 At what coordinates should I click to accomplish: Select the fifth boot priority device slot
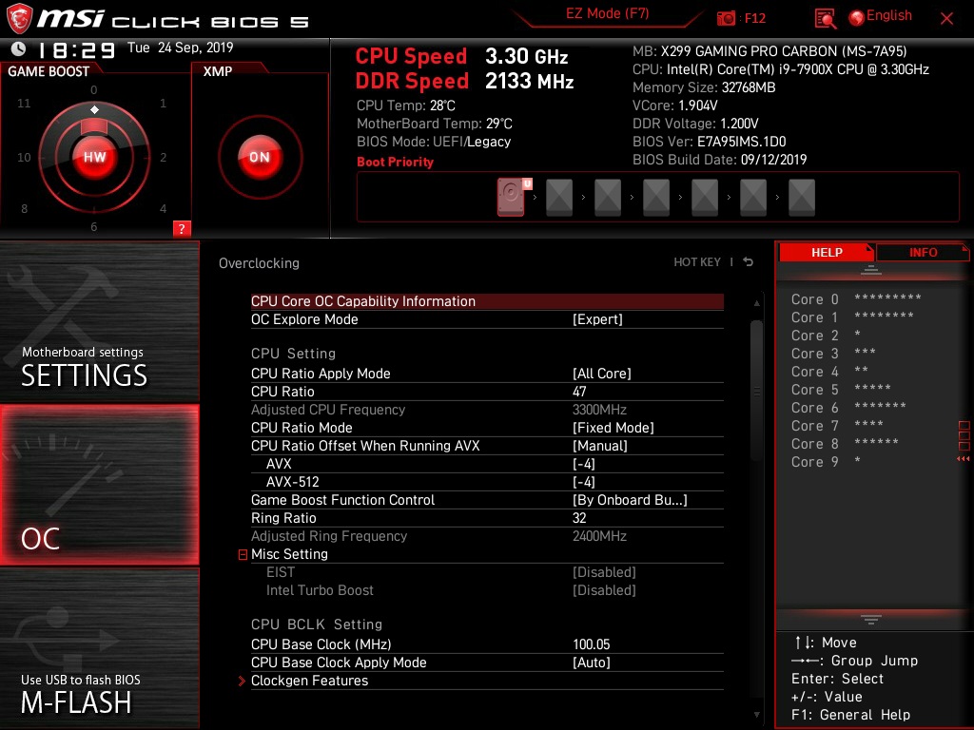[x=705, y=198]
